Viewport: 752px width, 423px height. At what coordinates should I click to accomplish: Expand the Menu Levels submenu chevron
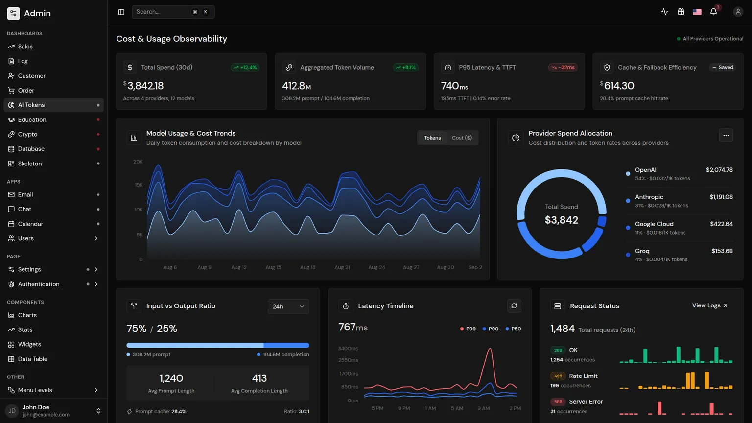(x=96, y=390)
